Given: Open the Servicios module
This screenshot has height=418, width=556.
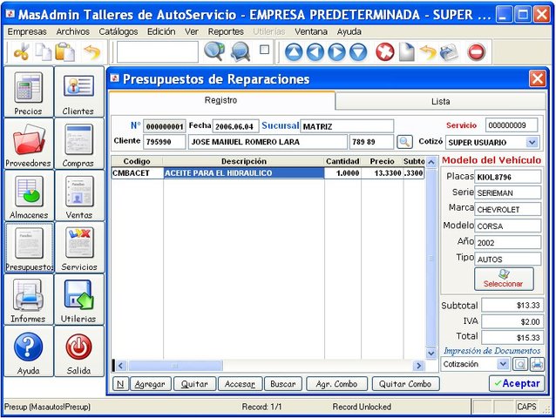Looking at the screenshot, I should [79, 247].
